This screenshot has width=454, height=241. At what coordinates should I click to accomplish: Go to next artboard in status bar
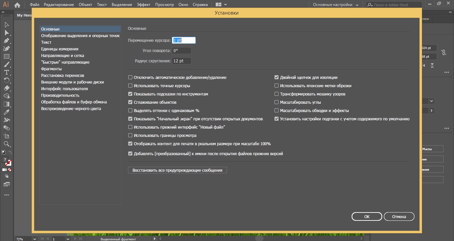(x=75, y=239)
